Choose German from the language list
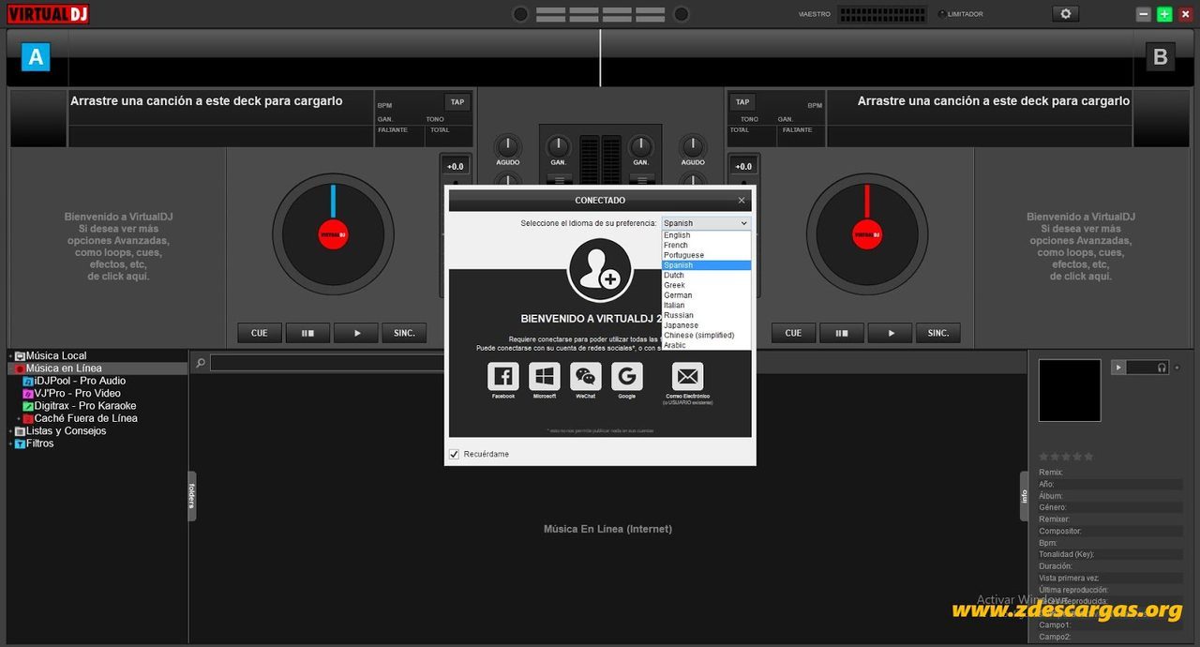 tap(706, 295)
